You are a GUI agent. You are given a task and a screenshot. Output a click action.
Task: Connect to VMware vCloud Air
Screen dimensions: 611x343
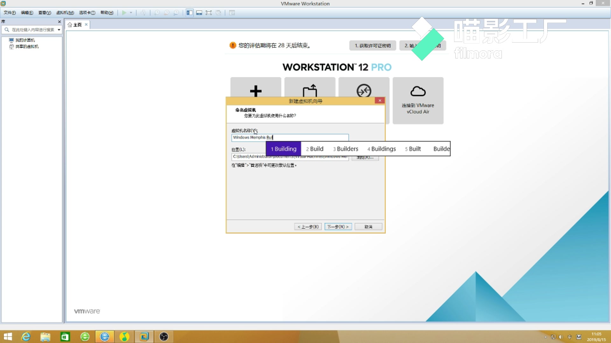coord(418,100)
